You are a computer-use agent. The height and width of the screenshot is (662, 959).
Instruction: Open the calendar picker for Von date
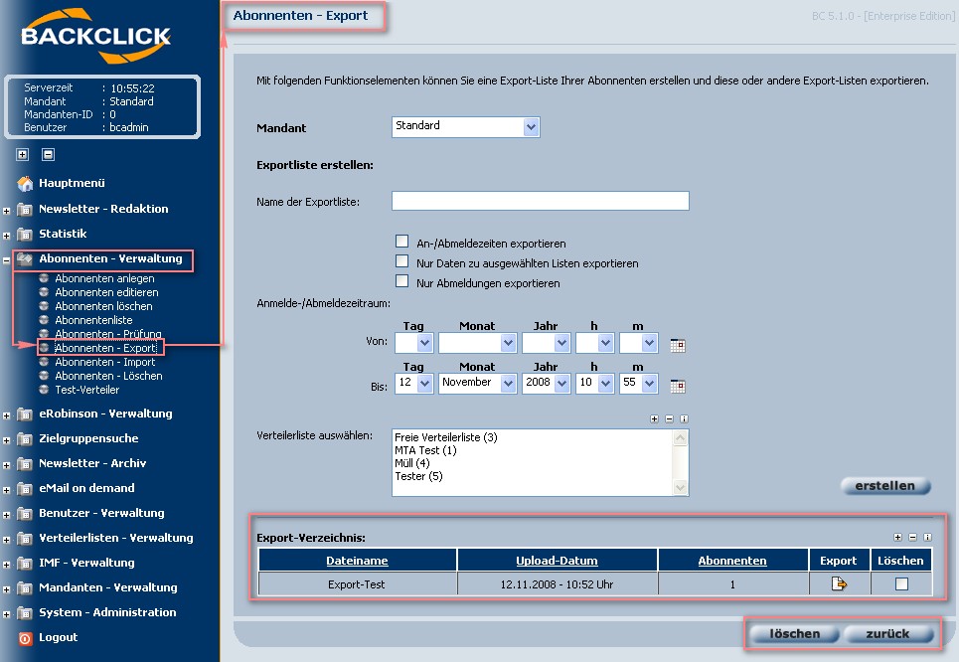[678, 345]
